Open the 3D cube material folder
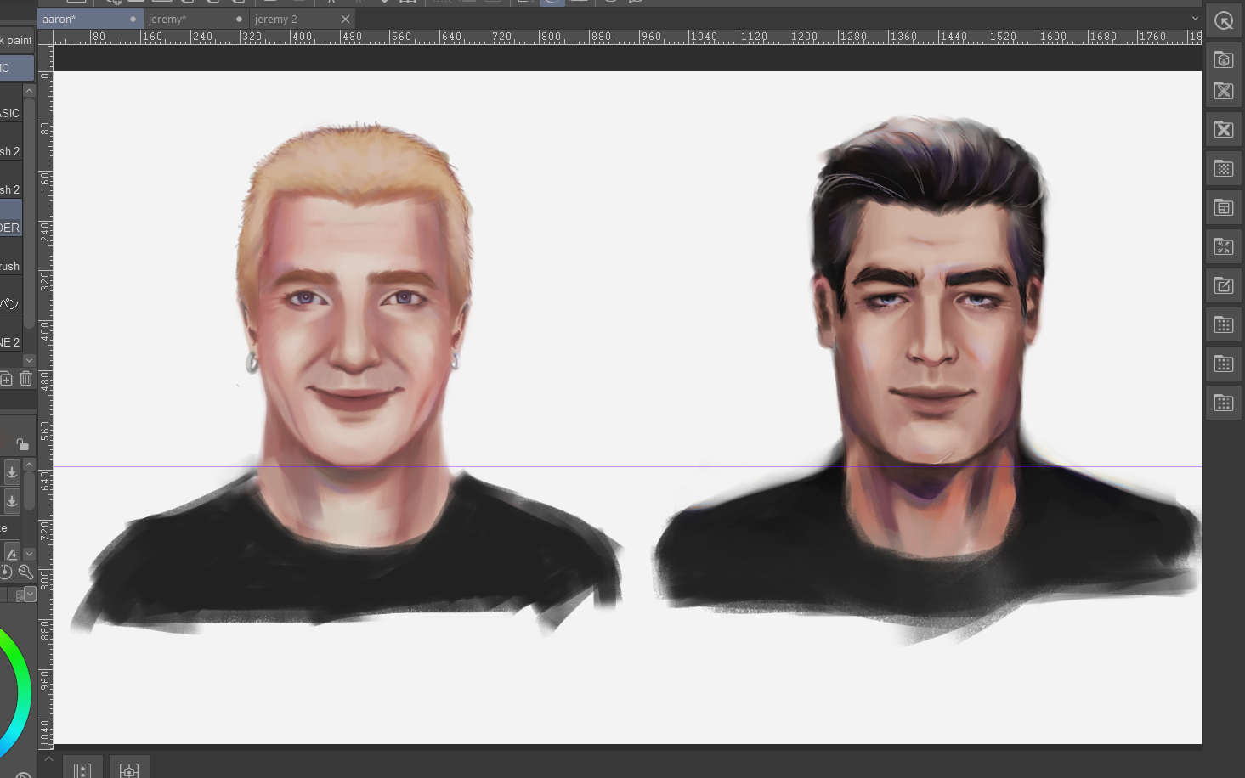The image size is (1245, 778). click(1223, 60)
